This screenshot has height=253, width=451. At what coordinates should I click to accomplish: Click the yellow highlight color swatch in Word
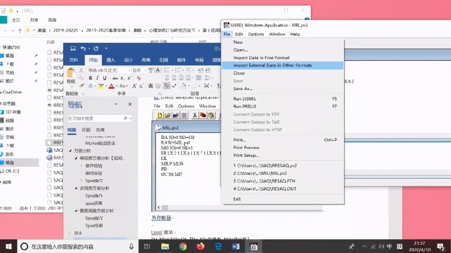pos(101,86)
